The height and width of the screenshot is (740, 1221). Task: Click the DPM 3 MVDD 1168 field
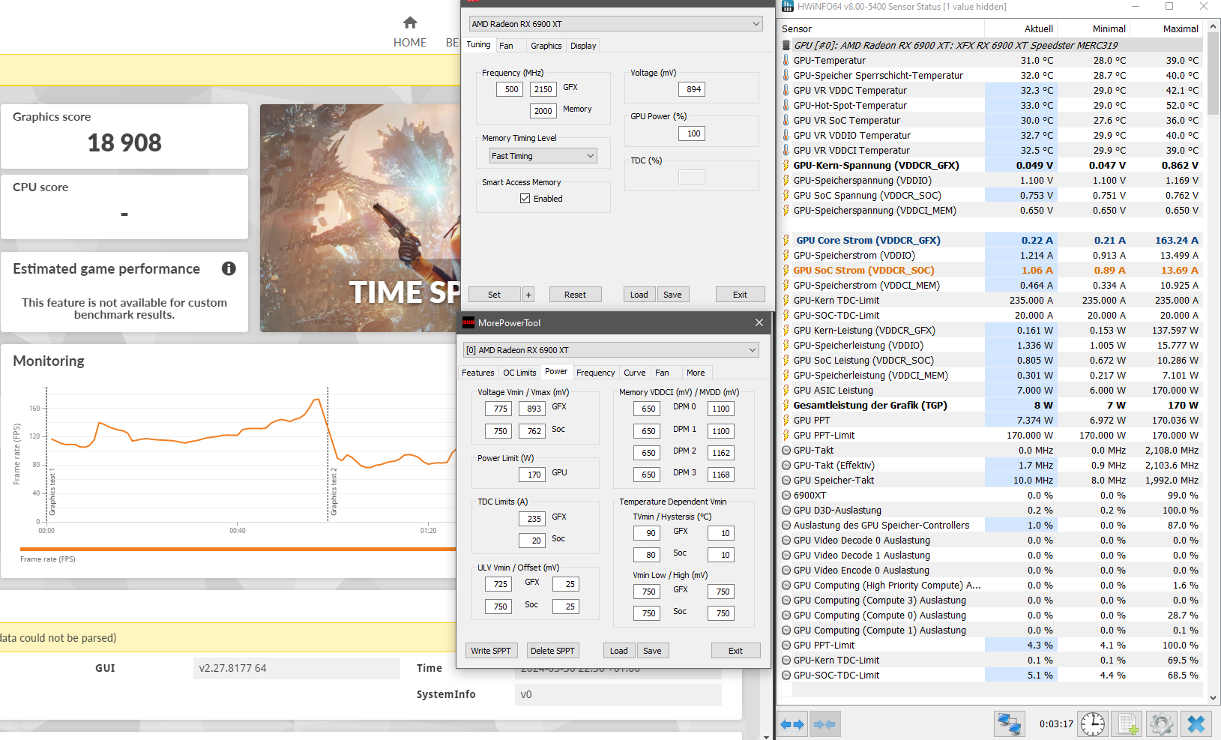[x=721, y=475]
